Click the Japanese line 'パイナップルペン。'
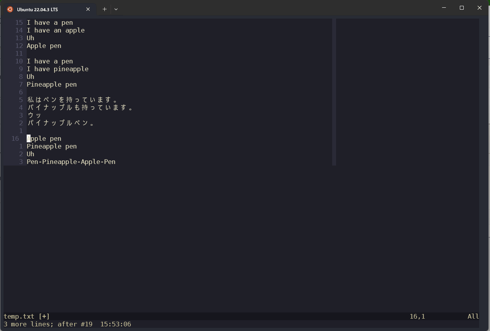The image size is (490, 331). pyautogui.click(x=61, y=123)
